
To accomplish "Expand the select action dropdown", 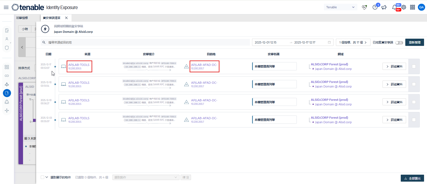I will tap(146, 177).
